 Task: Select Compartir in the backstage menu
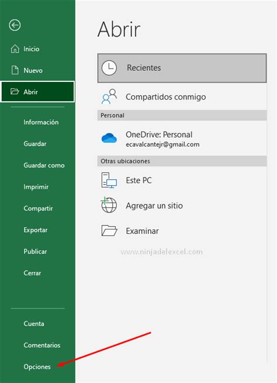pyautogui.click(x=38, y=208)
